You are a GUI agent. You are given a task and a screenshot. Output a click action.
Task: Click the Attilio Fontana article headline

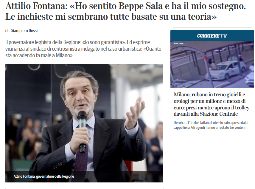pyautogui.click(x=125, y=11)
